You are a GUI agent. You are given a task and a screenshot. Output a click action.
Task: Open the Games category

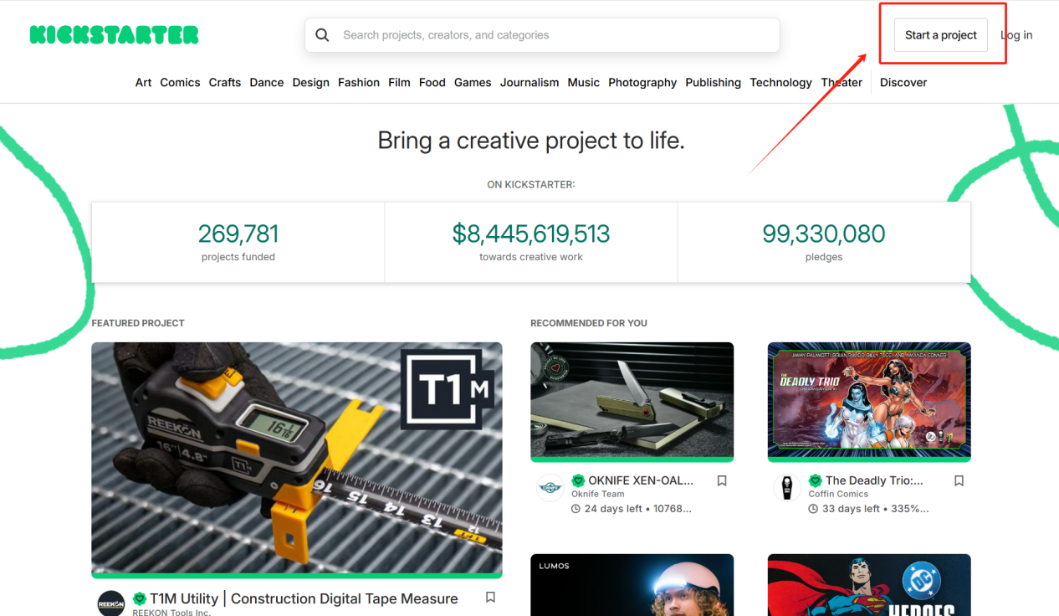[x=473, y=82]
